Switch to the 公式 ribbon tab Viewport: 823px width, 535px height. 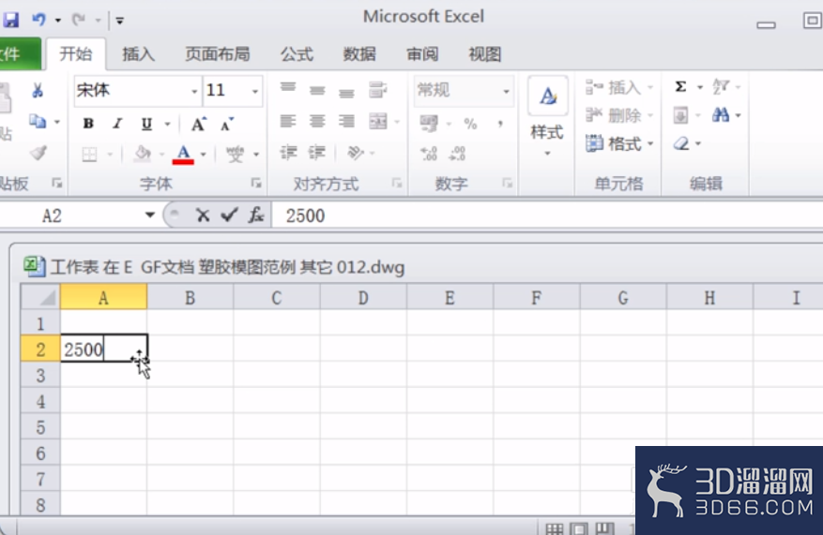pyautogui.click(x=297, y=54)
